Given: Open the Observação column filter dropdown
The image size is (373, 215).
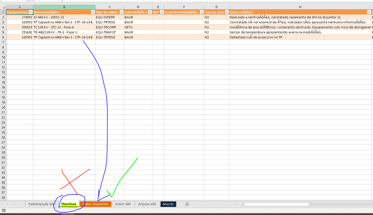Looking at the screenshot, I should tap(369, 12).
